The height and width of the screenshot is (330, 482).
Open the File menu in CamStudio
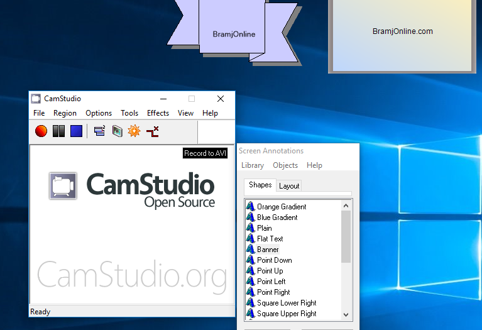pyautogui.click(x=39, y=113)
